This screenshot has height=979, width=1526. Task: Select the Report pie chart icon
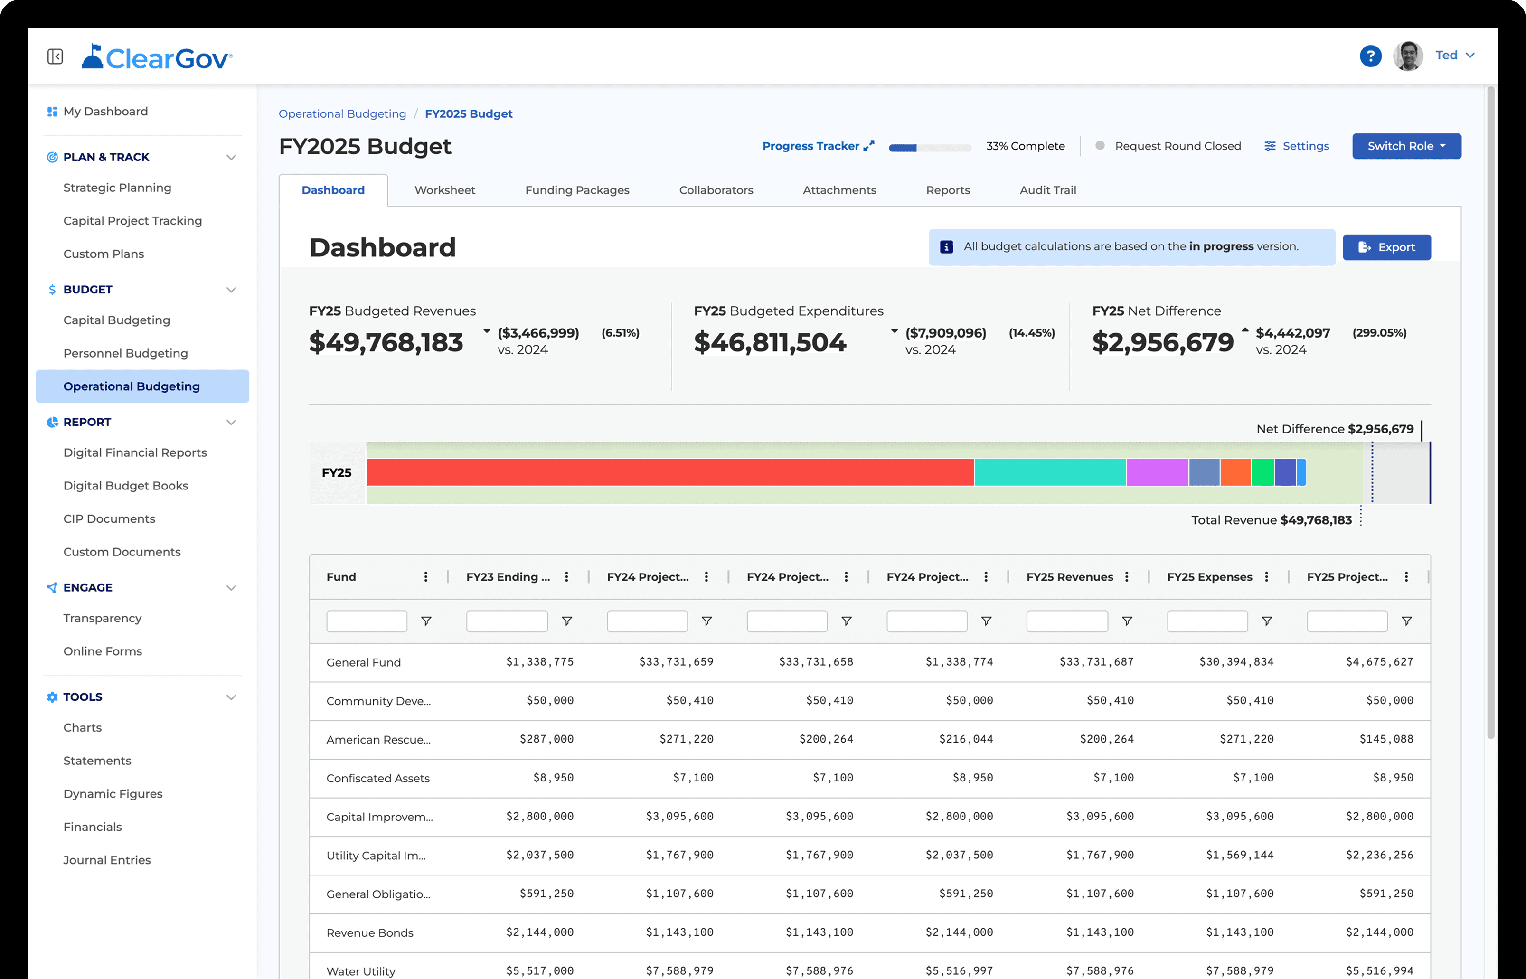(x=53, y=422)
